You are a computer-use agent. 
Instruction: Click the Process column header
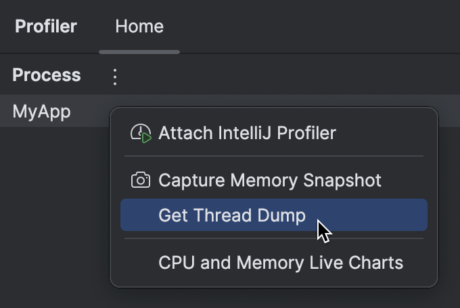(47, 75)
